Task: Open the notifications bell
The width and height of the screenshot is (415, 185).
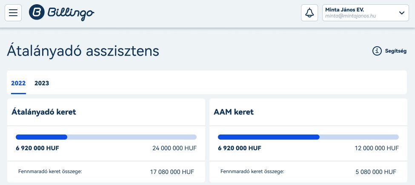Action: pyautogui.click(x=309, y=13)
